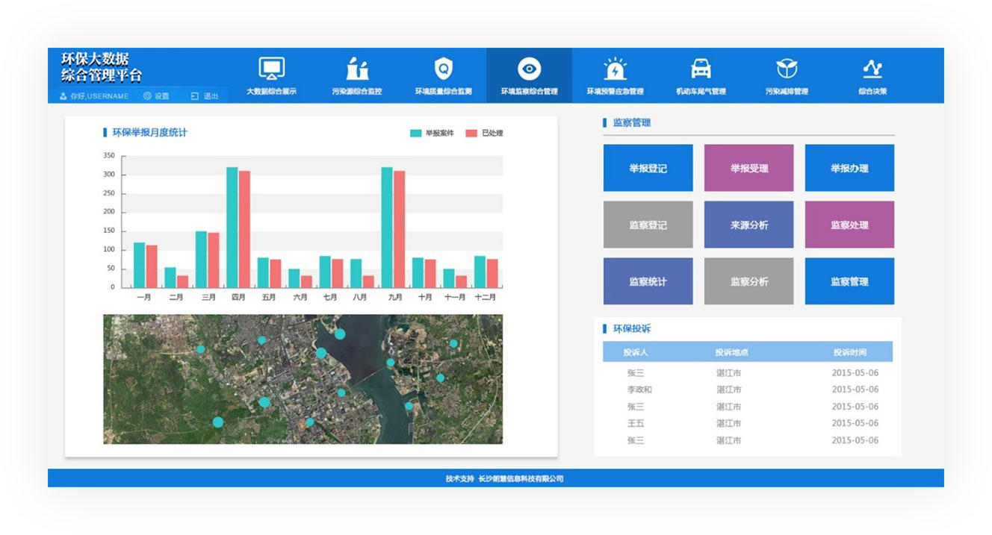Click the 污染减排管理 icon
The height and width of the screenshot is (535, 992).
(787, 69)
